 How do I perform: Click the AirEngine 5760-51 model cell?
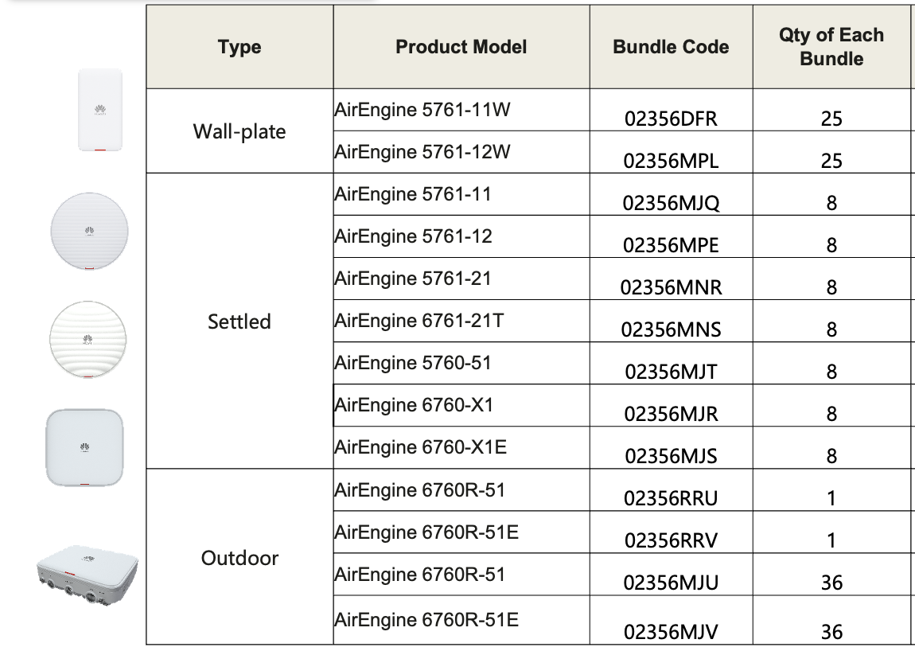[x=461, y=363]
